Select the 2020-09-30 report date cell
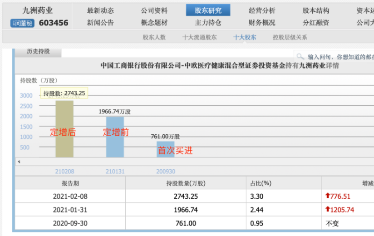 pyautogui.click(x=70, y=223)
